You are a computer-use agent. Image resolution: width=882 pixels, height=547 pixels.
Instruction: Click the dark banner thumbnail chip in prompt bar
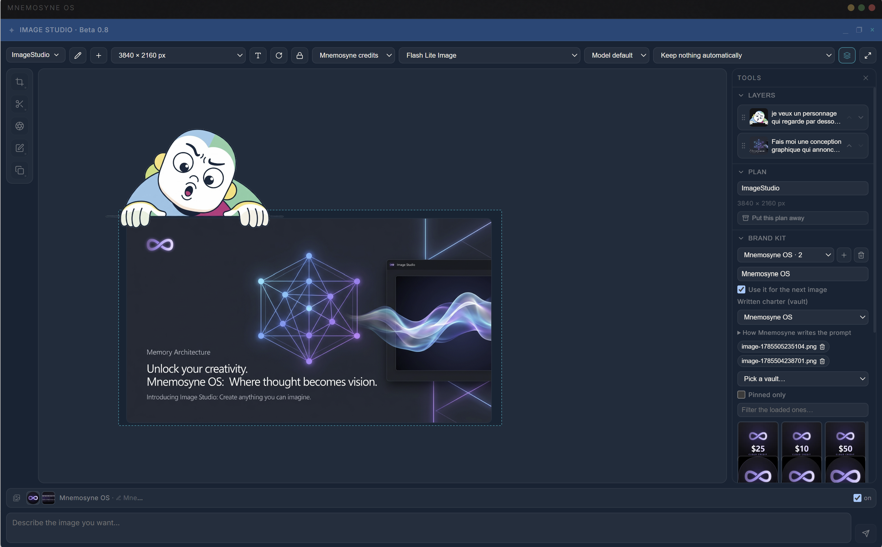point(48,498)
